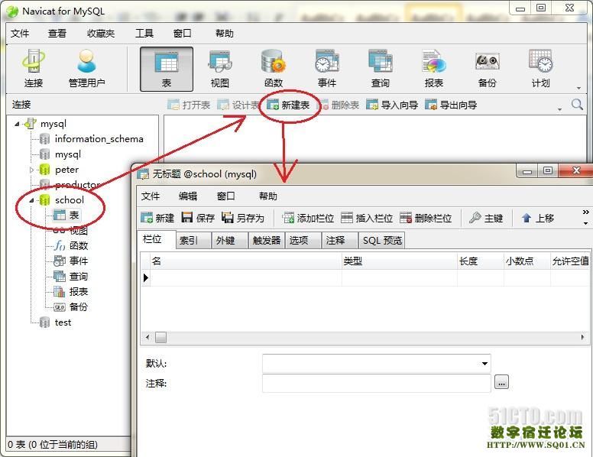Launch 导入向导 (Import Wizard)
The image size is (593, 457).
[392, 105]
